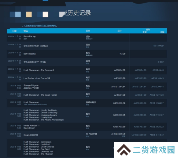Screen dimensions: 178x158
Task: Click Hunt: Showdown - Louisiana Legacy
Action: click(40, 115)
